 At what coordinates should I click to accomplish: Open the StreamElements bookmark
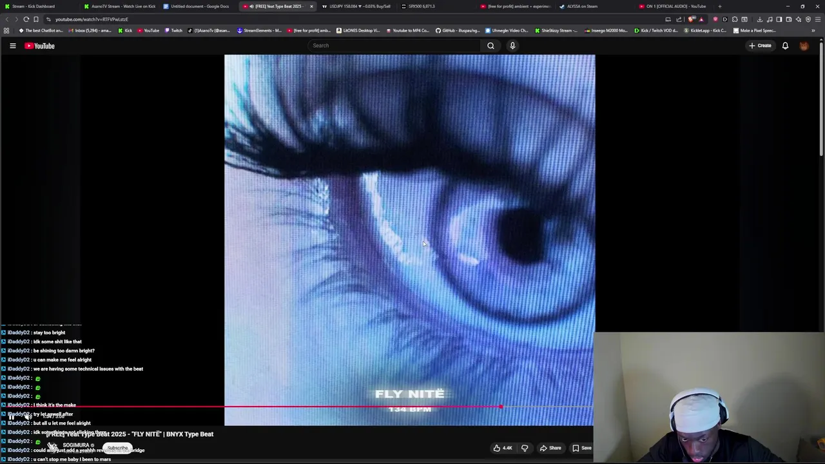click(259, 30)
